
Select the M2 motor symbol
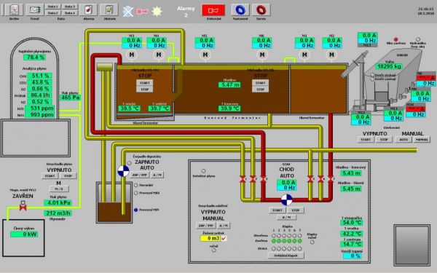point(331,55)
